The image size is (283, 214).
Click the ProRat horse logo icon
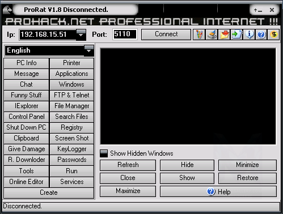7,10
